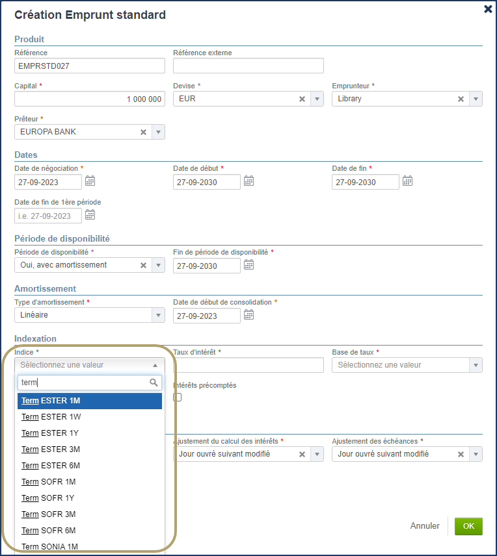Open calendar for Date de fin de 1ère période
This screenshot has height=556, width=497.
pos(90,215)
